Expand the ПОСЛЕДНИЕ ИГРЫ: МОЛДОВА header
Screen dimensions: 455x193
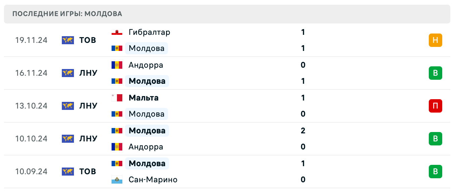coord(67,14)
